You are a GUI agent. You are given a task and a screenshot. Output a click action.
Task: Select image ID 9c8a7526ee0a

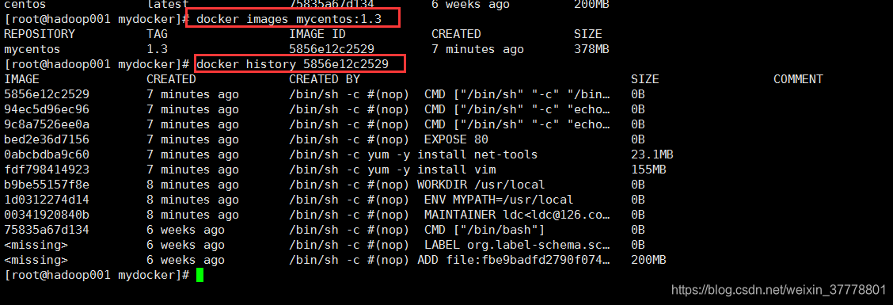click(x=47, y=124)
